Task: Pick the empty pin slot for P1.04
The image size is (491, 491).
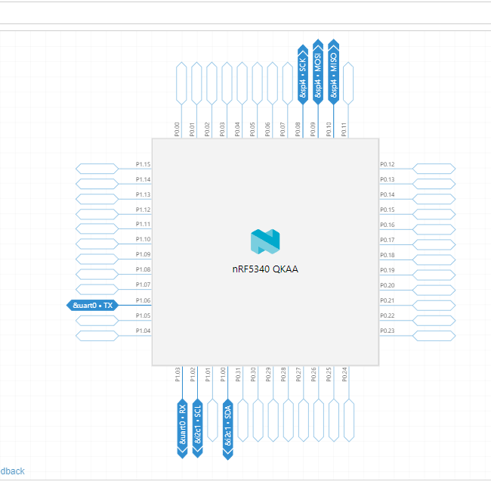Action: (97, 335)
